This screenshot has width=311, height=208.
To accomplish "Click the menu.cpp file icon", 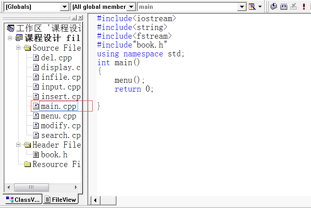I will click(x=36, y=116).
